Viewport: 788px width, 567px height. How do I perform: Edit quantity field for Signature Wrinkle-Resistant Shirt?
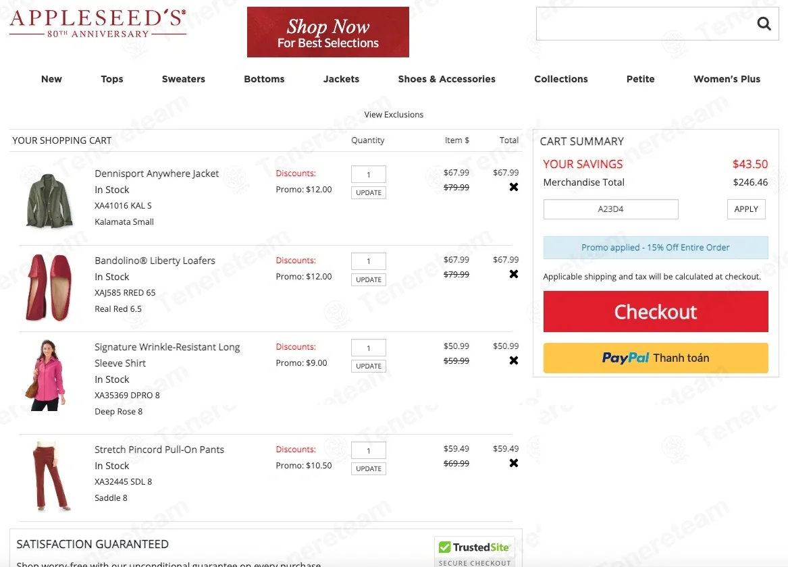click(369, 348)
